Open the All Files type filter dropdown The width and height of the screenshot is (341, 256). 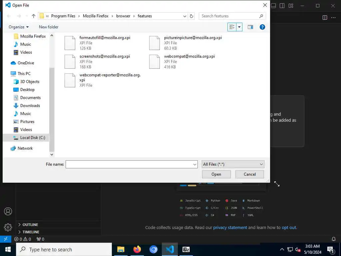pos(233,164)
